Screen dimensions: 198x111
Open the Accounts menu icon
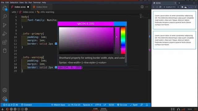[x=5, y=90]
